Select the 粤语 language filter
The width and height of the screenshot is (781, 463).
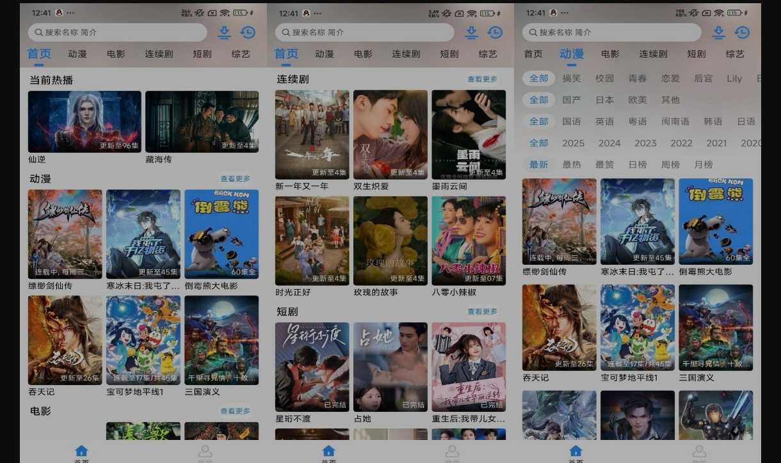638,122
